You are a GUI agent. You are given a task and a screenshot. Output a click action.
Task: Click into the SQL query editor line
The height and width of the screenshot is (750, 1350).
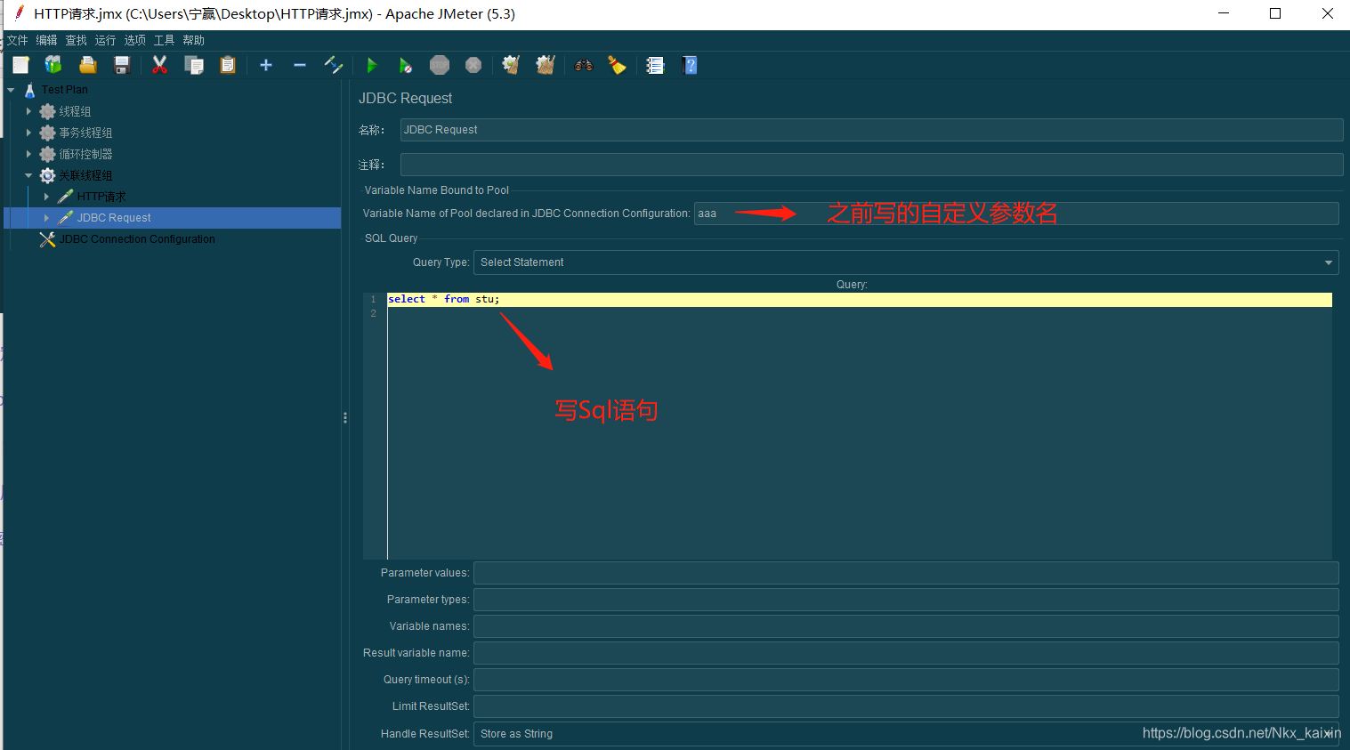(860, 300)
